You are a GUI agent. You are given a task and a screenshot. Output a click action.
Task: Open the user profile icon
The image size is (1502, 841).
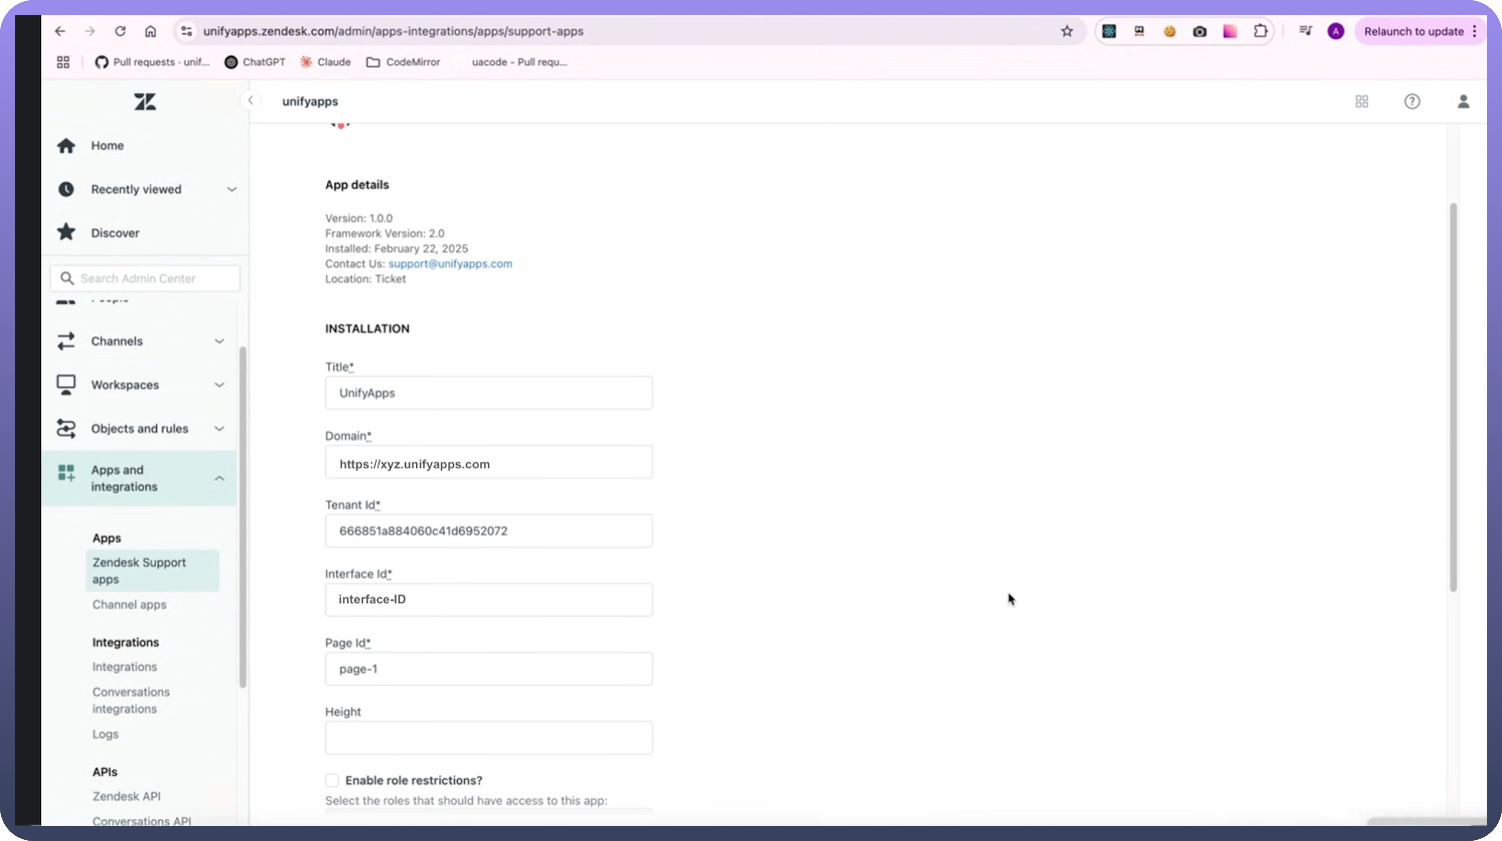click(1463, 102)
